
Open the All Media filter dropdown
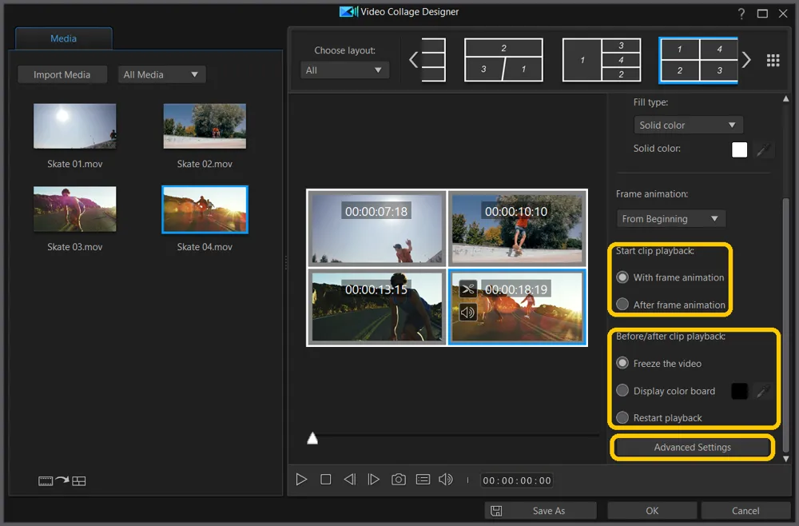(161, 74)
